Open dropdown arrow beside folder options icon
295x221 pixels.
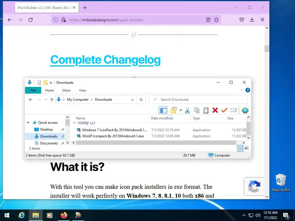pyautogui.click(x=181, y=110)
